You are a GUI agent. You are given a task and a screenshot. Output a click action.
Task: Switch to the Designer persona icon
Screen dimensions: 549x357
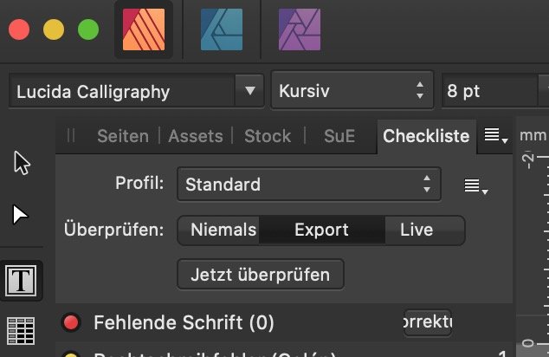(x=222, y=29)
